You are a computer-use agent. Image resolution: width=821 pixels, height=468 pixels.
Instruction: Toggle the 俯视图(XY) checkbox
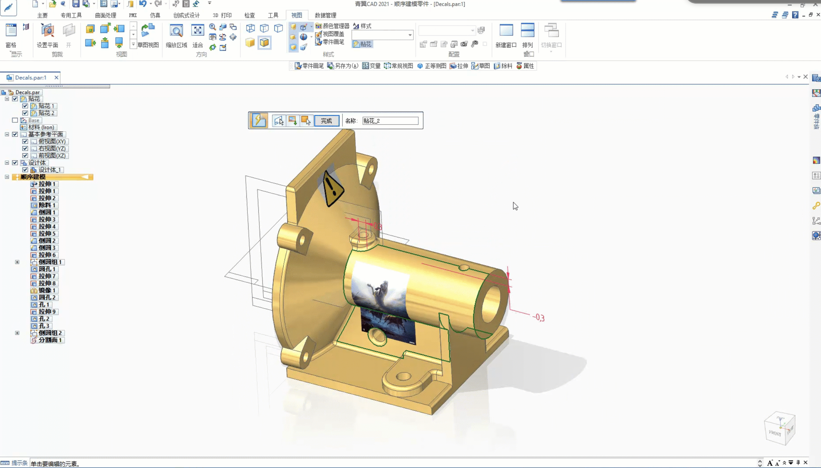pyautogui.click(x=25, y=141)
